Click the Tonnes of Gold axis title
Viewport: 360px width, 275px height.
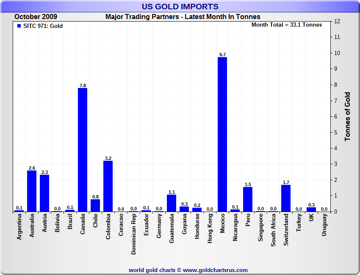click(347, 116)
